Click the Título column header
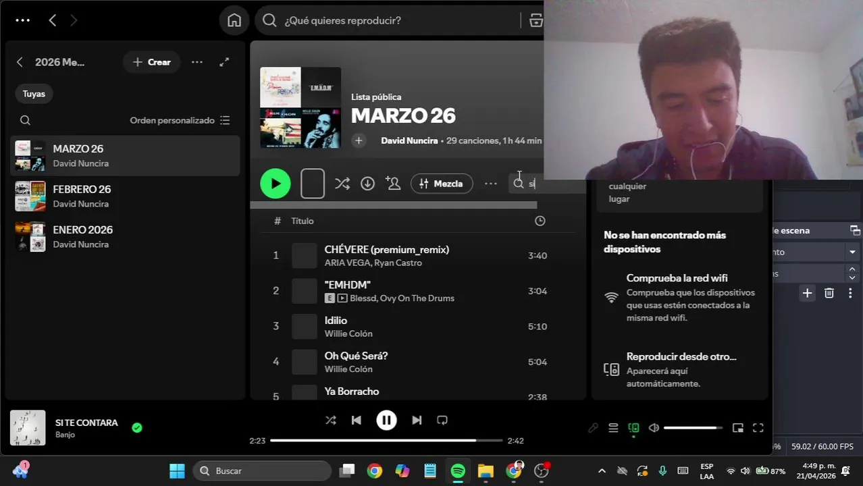This screenshot has height=486, width=863. coord(303,221)
